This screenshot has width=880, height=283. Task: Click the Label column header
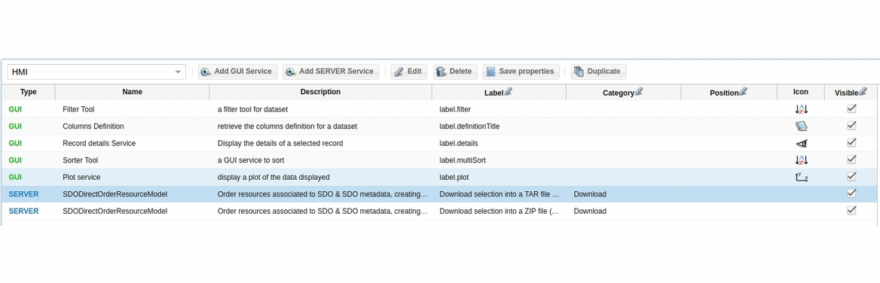click(x=499, y=93)
